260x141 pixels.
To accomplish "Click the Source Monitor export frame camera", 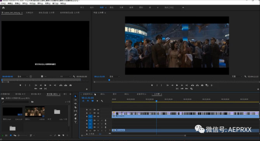I will coord(71,85).
